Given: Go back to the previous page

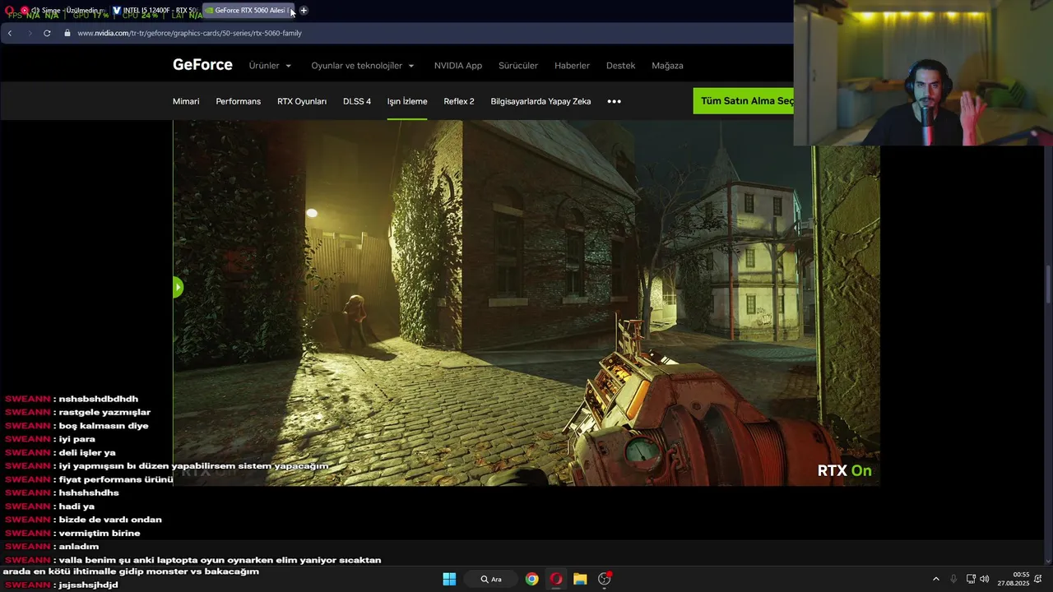Looking at the screenshot, I should tap(10, 33).
